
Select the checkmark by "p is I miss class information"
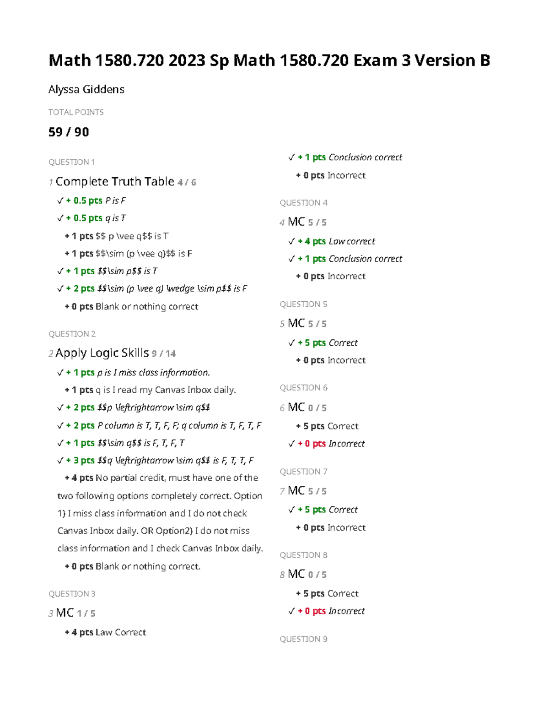point(60,373)
